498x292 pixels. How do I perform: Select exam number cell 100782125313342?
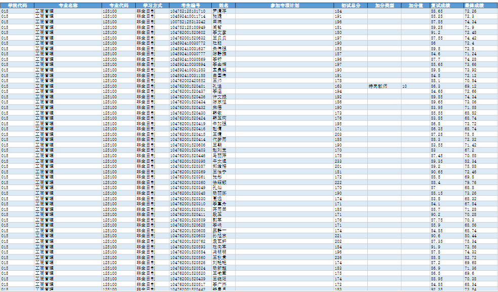click(187, 22)
